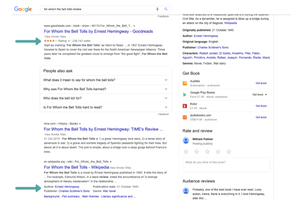Viewport: 291px width, 210px height.
Task: Open the Anselmo character link
Action: click(237, 53)
